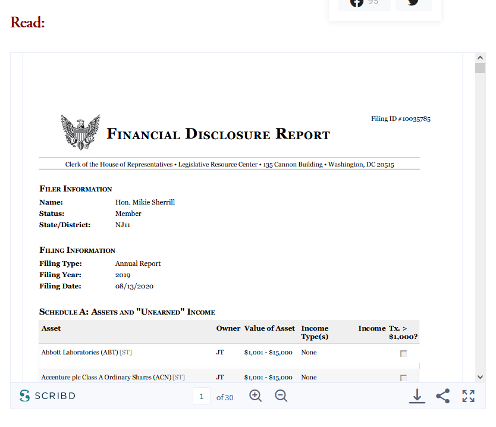Zoom in on the document
The height and width of the screenshot is (427, 496).
255,395
